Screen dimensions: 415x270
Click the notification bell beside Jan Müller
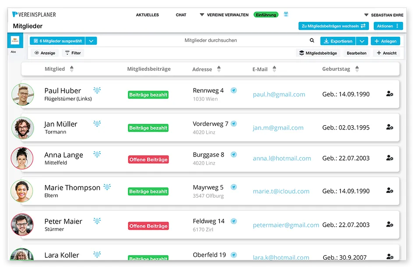pyautogui.click(x=97, y=124)
